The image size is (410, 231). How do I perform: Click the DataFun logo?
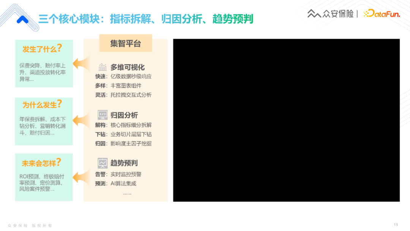tap(382, 13)
